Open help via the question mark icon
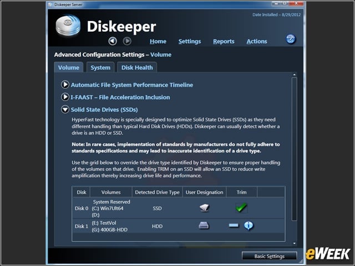 tap(291, 39)
